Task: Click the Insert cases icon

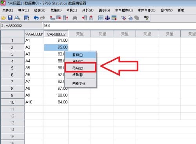Action: coord(85,18)
